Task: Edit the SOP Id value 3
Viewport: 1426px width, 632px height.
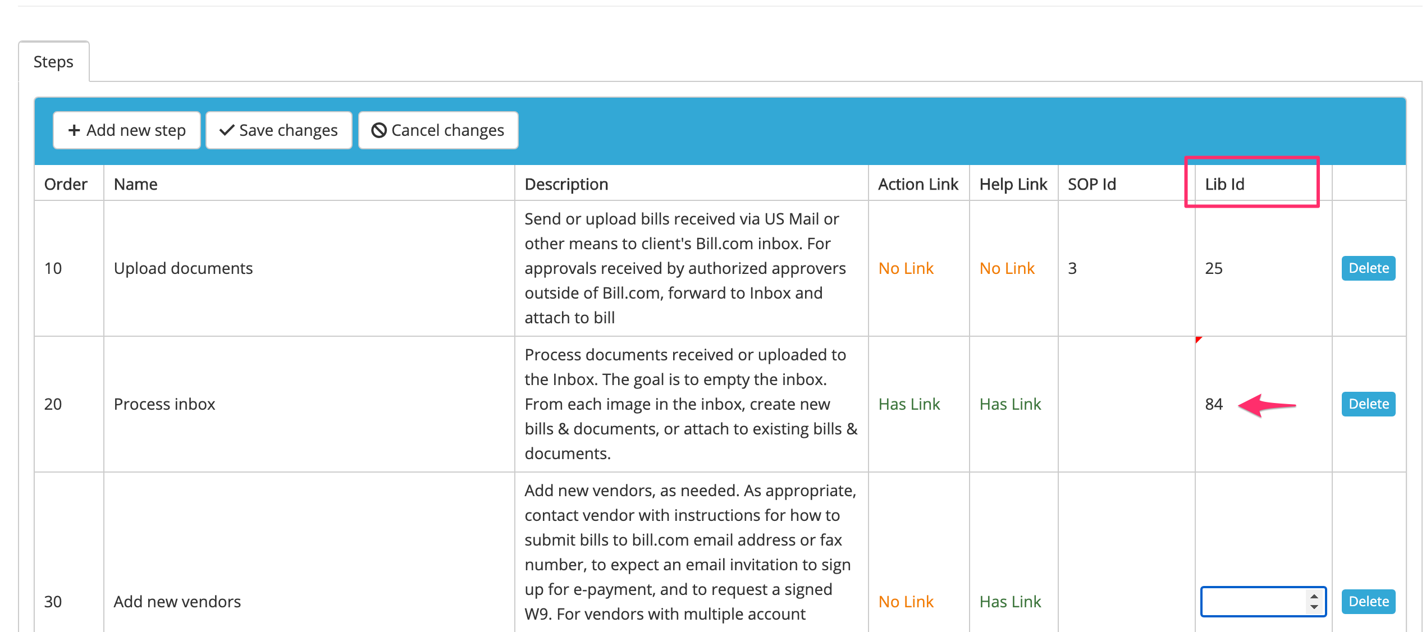Action: click(1073, 268)
